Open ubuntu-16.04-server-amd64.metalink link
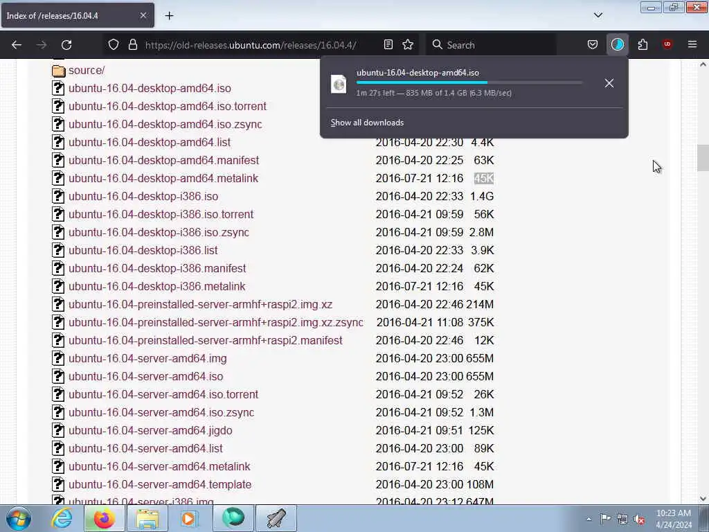Viewport: 709px width, 532px height. tap(159, 466)
